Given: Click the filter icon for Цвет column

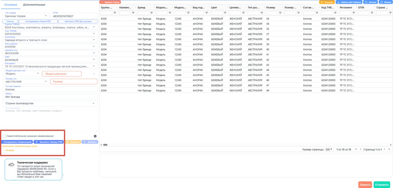Looking at the screenshot, I should pos(225,13).
